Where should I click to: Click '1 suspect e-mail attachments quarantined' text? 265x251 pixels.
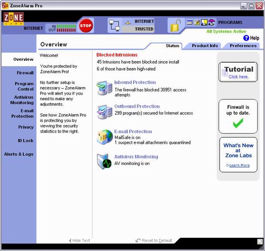152,143
